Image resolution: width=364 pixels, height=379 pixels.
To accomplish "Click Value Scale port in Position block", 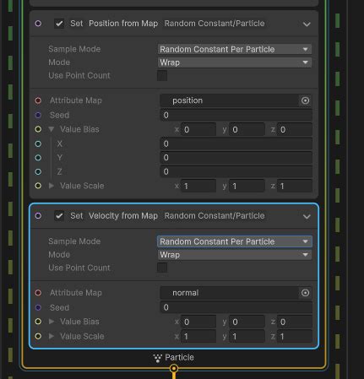I will (x=38, y=186).
